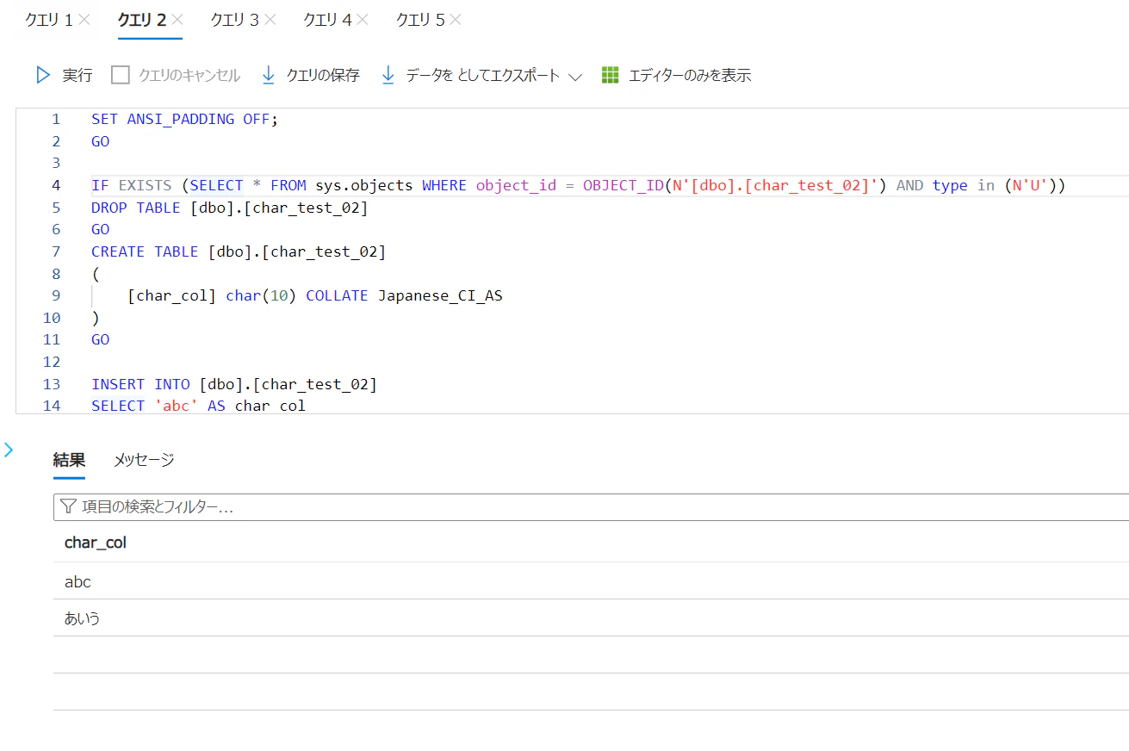Click the DROP TABLE [dbo].[char_test_02] line
Viewport: 1129px width, 751px height.
230,208
